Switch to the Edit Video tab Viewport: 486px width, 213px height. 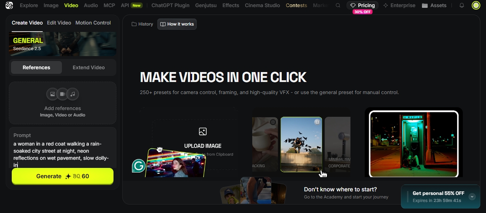pos(59,23)
